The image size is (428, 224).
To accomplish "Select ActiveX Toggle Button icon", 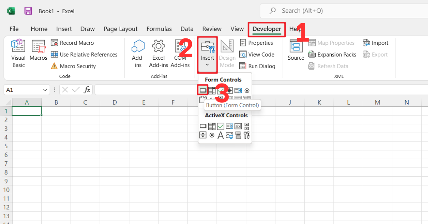I will coord(238,135).
